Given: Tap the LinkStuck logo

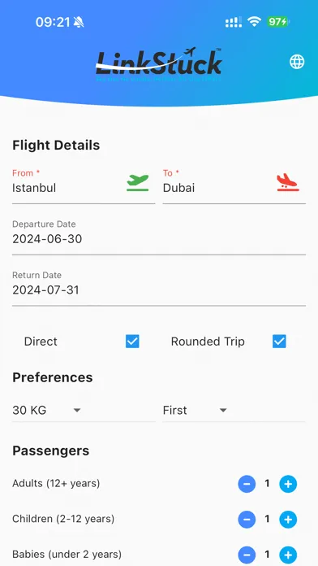Looking at the screenshot, I should pyautogui.click(x=159, y=63).
